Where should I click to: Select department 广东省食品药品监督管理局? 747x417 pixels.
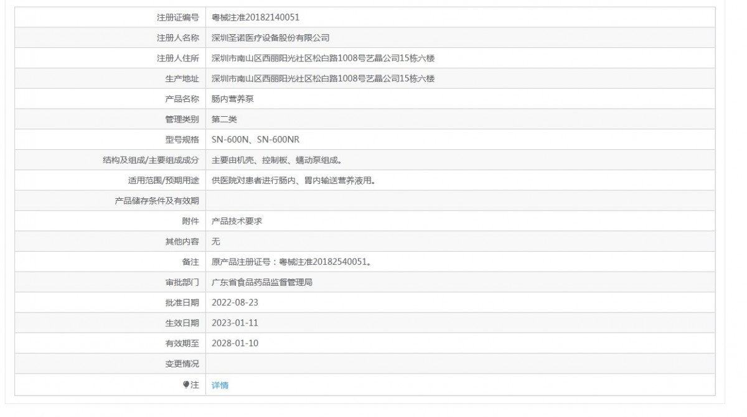pos(261,283)
